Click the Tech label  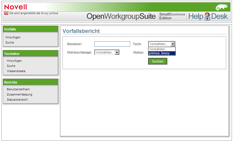(x=137, y=44)
